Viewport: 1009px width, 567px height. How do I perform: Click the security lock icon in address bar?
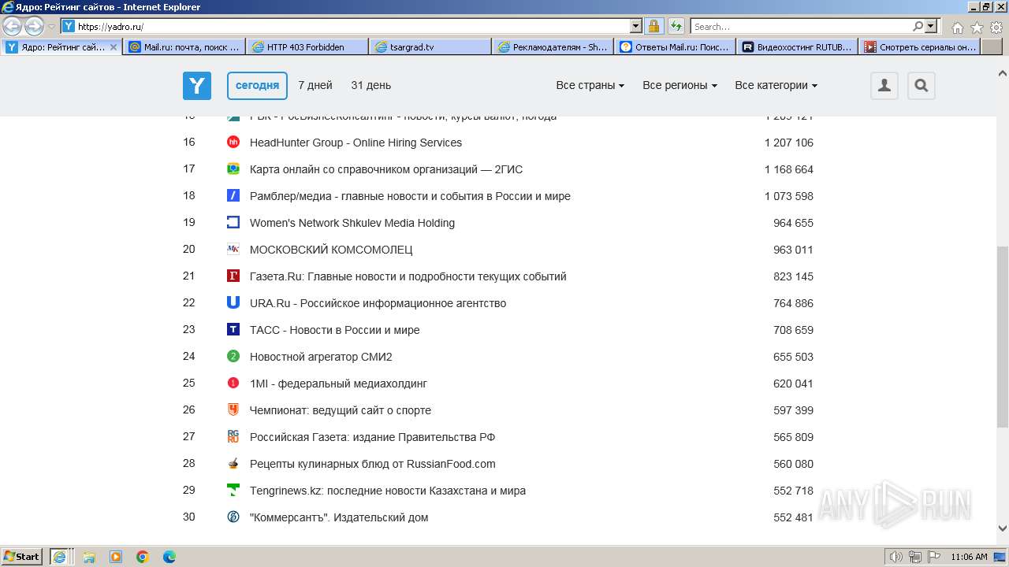pyautogui.click(x=654, y=26)
